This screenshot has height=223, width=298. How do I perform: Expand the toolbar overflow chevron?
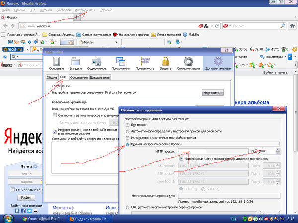[x=290, y=57]
